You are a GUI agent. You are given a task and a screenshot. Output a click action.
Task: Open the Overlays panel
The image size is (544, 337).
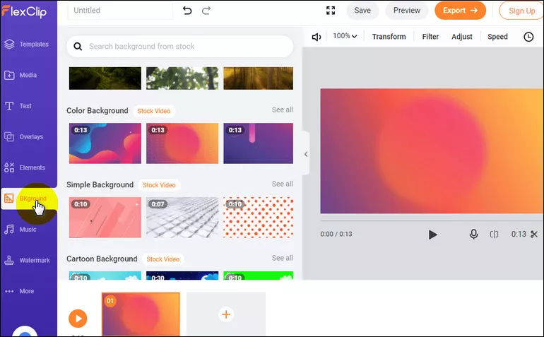click(x=24, y=137)
